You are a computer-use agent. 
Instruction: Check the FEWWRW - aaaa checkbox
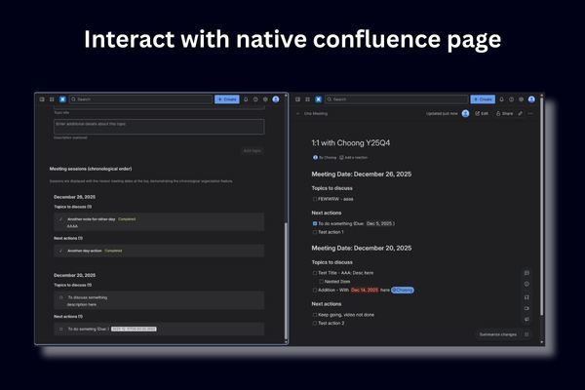pos(315,199)
